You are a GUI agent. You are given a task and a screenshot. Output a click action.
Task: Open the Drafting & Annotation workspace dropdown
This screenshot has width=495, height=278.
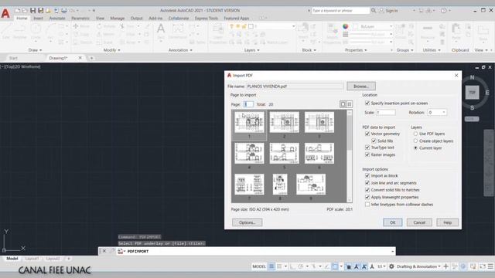point(418,266)
